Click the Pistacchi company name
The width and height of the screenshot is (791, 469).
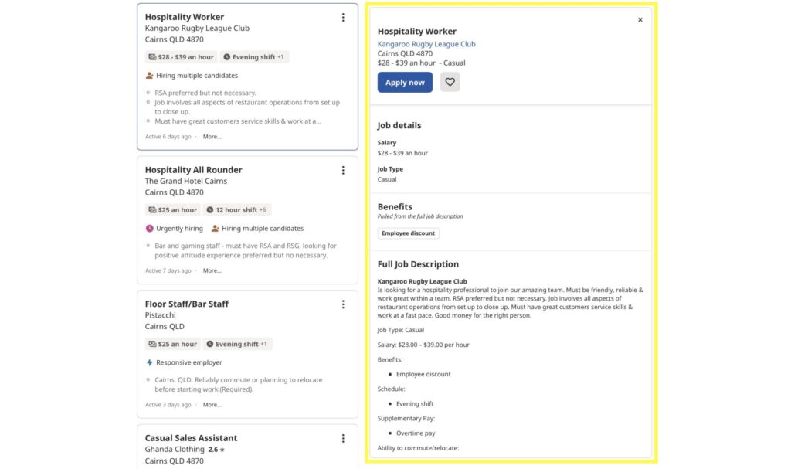[160, 315]
